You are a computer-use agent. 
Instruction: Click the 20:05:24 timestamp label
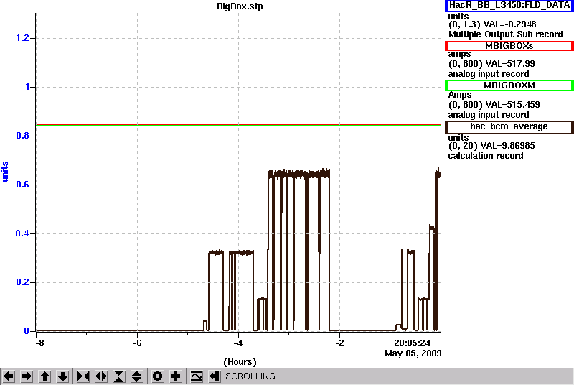pos(412,343)
